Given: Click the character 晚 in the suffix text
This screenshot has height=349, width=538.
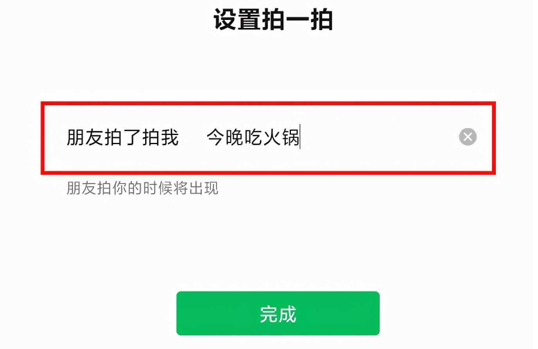Looking at the screenshot, I should (235, 137).
